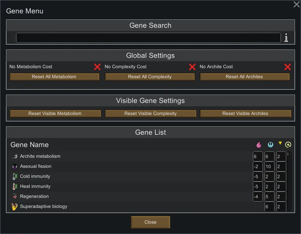Click the archite capsule column header icon

point(288,145)
